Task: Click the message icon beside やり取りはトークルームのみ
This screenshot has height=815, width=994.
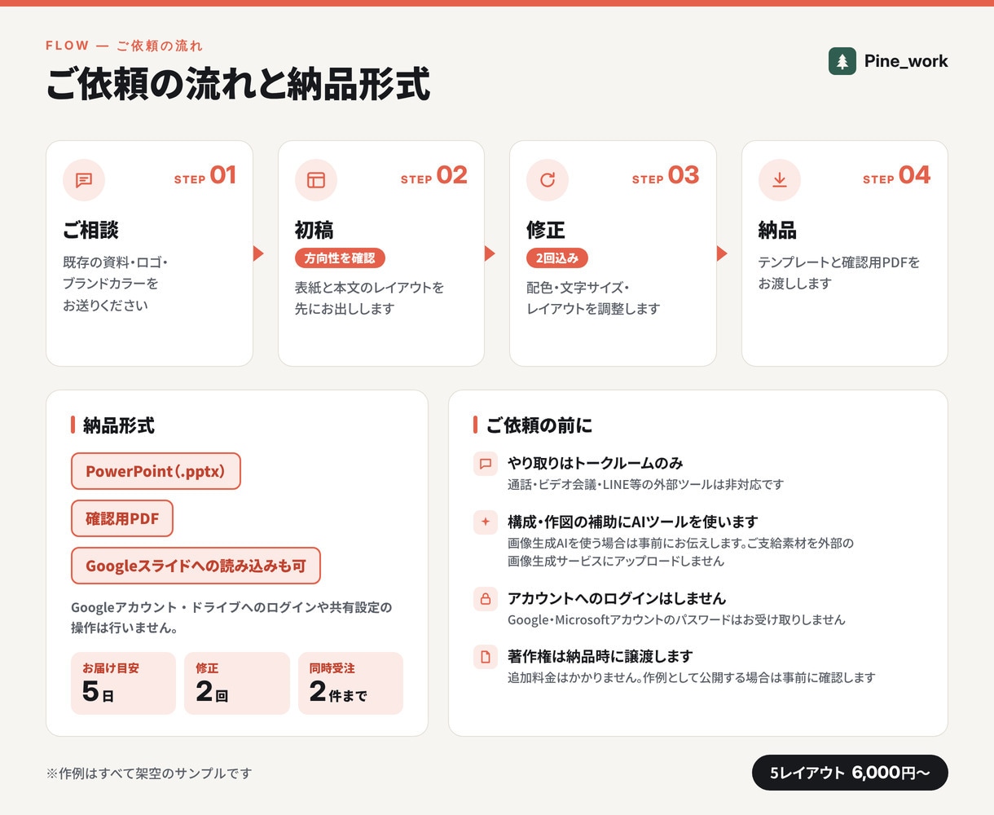Action: 486,464
